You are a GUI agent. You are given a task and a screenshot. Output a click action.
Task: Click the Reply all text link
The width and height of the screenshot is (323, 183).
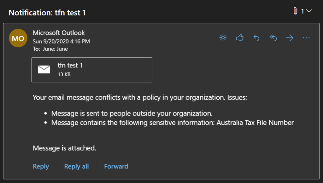click(76, 166)
